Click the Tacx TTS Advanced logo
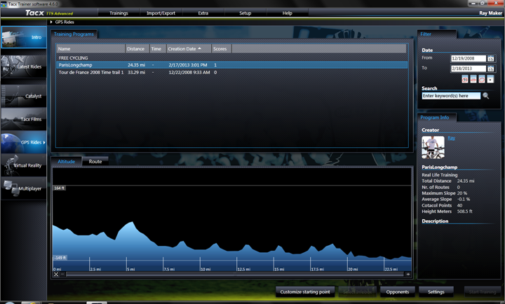 coord(49,13)
